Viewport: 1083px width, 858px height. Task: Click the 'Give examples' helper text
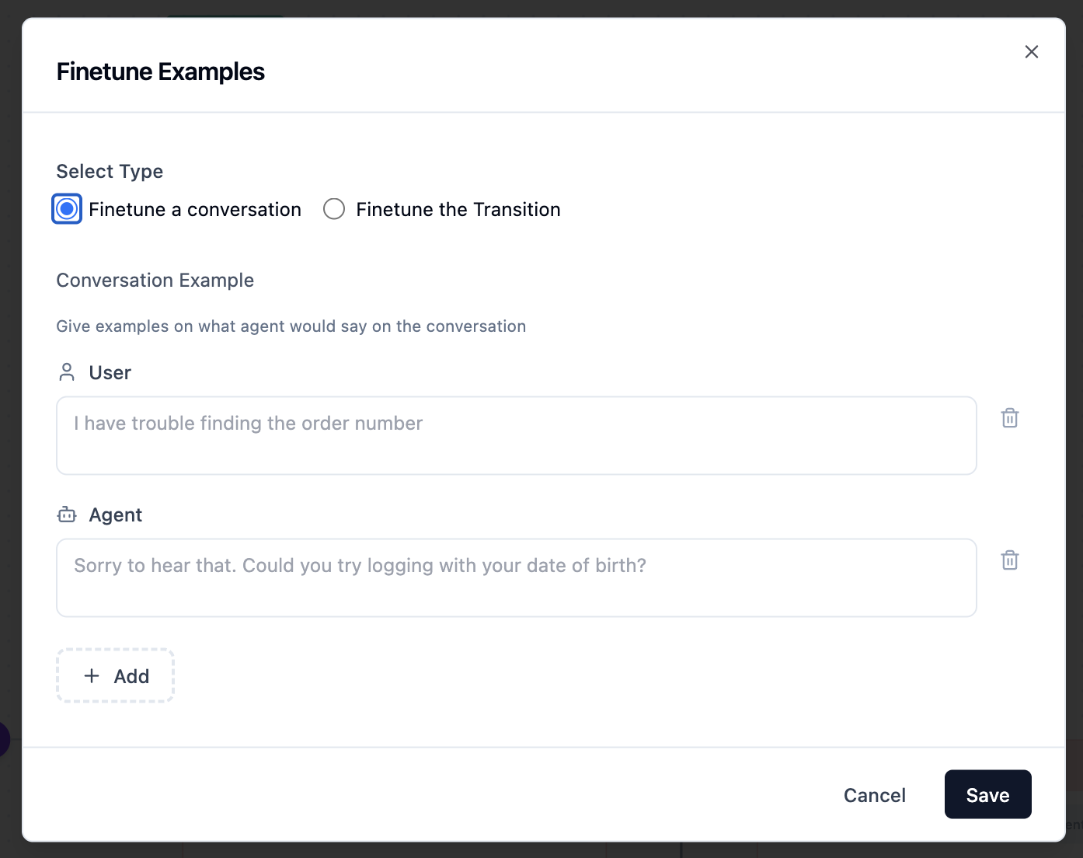click(x=291, y=326)
